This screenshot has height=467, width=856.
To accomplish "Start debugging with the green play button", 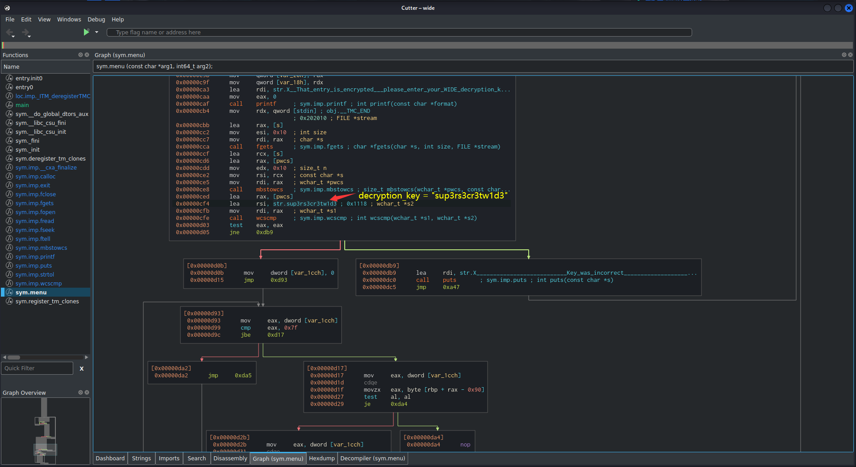I will 86,32.
